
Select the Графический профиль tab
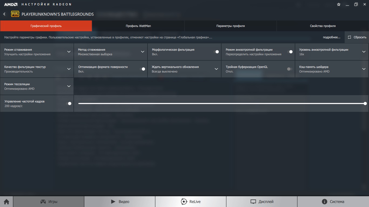(46, 26)
